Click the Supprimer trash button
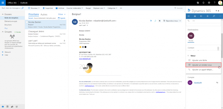The height and width of the screenshot is (109, 223). [48, 8]
